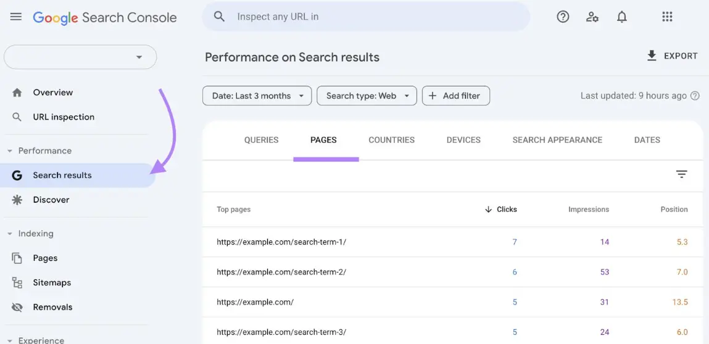Click the 13.5 position value
Viewport: 709px width, 344px height.
pos(680,302)
